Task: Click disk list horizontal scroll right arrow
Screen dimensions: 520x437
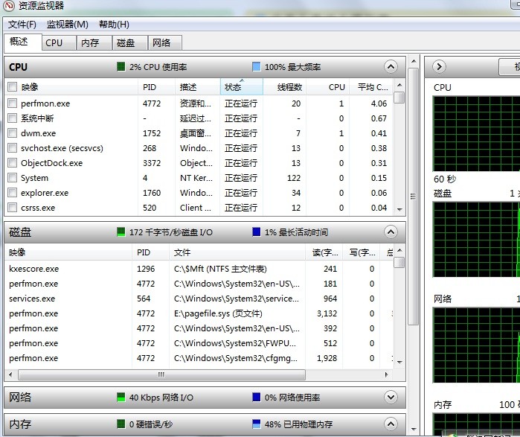Action: click(386, 374)
